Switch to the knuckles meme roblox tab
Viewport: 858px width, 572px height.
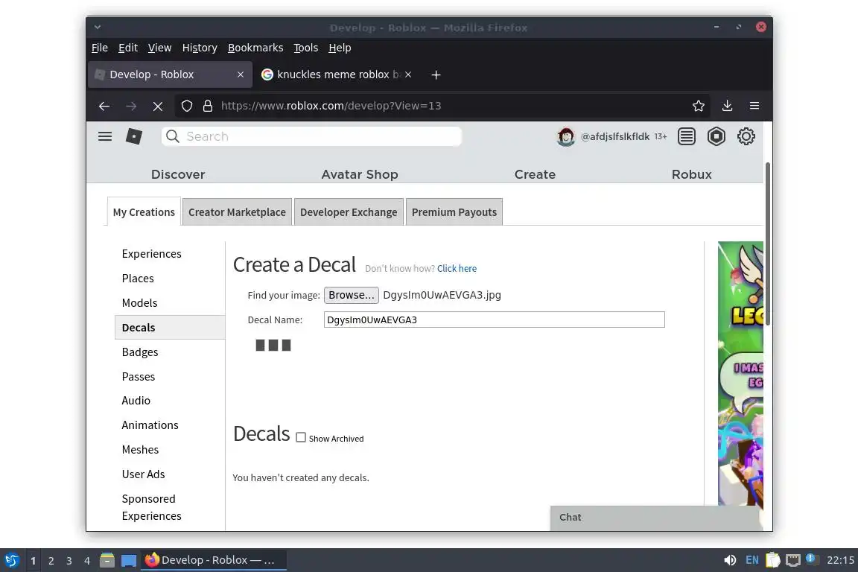pos(337,74)
